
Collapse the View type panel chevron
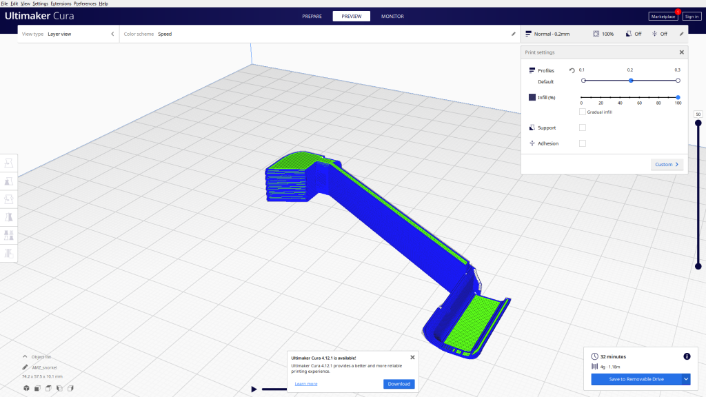click(x=112, y=34)
